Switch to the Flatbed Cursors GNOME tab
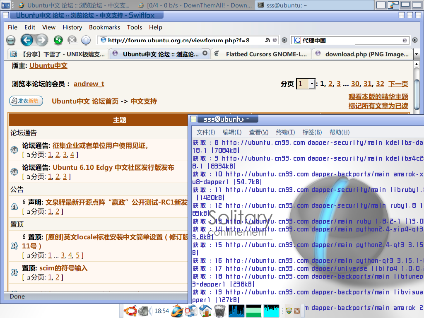 click(x=261, y=54)
